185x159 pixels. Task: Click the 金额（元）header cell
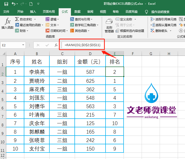pyautogui.click(x=90, y=62)
